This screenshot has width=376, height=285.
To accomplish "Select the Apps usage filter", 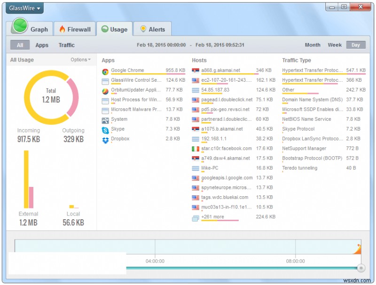I will 42,45.
